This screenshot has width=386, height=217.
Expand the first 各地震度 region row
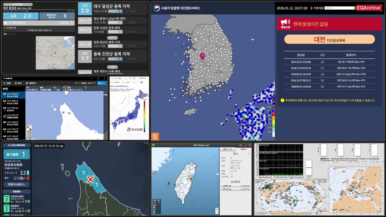(236, 186)
